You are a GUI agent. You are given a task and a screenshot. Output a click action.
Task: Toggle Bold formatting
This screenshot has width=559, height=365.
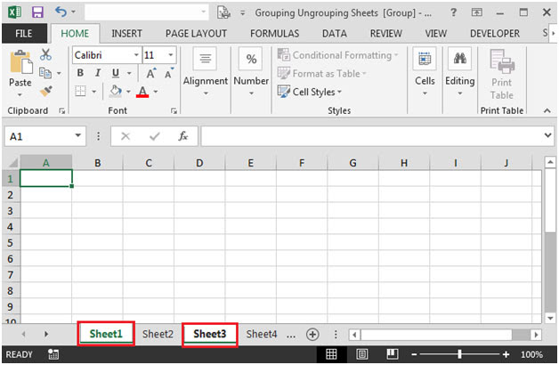point(81,73)
